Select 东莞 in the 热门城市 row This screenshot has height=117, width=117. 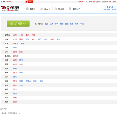(72, 24)
